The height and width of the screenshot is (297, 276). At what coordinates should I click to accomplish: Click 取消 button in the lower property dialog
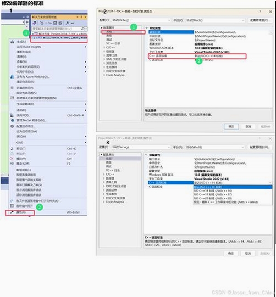pyautogui.click(x=248, y=253)
